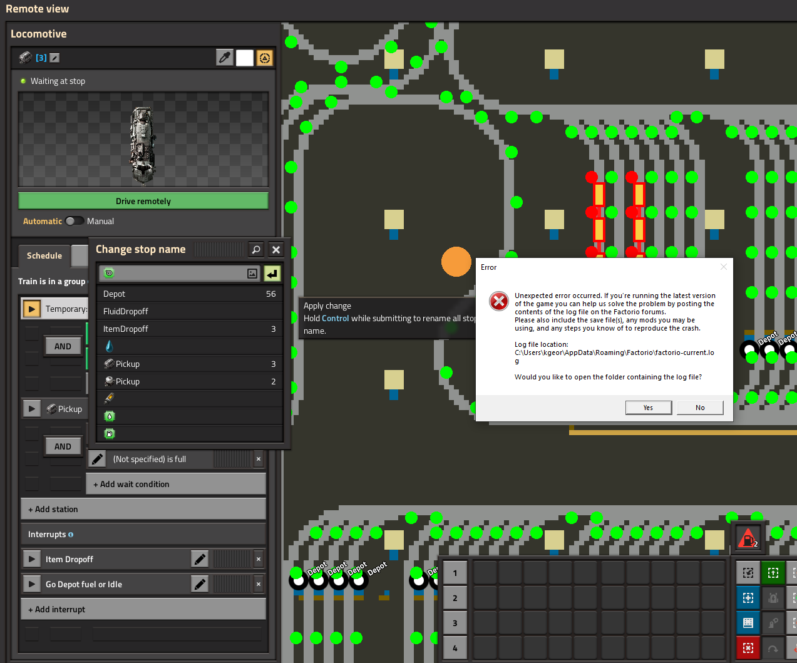797x663 pixels.
Task: Choose the FluidDropoff stop from the list
Action: pos(190,311)
